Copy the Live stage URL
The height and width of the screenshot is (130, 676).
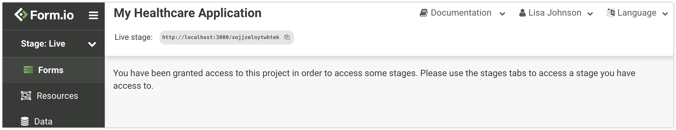pyautogui.click(x=287, y=37)
